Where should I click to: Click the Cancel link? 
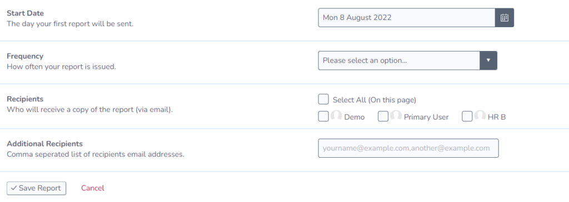(x=93, y=188)
